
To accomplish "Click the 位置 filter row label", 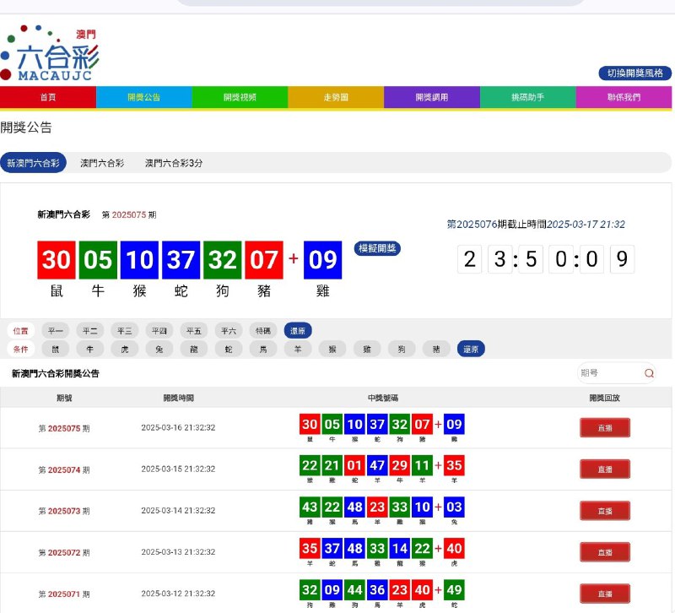I will click(20, 330).
